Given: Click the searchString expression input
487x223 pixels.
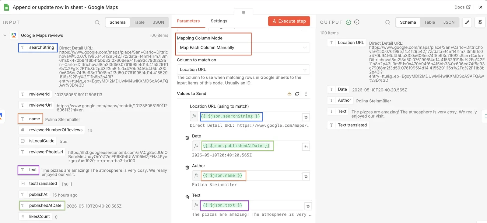Looking at the screenshot, I should pos(250,116).
